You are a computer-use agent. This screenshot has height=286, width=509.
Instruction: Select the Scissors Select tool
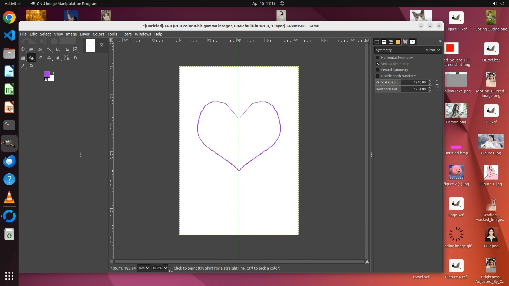tap(40, 49)
